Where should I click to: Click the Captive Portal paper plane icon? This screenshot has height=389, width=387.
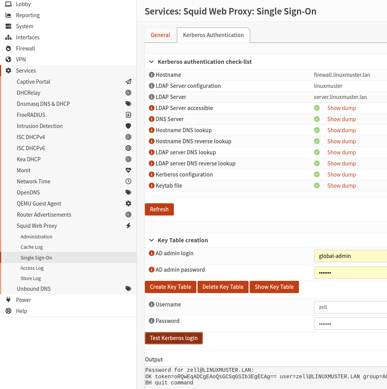128,82
